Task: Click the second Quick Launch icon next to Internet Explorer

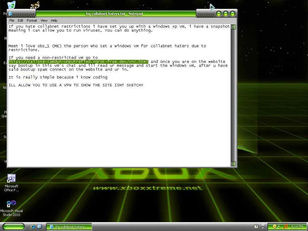Action: coord(39,226)
